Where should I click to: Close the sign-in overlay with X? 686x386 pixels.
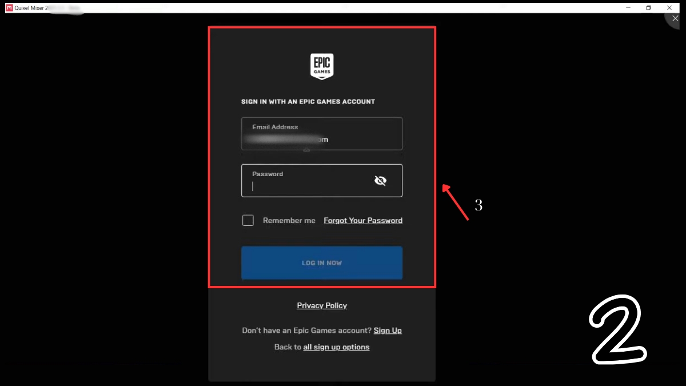pyautogui.click(x=675, y=19)
